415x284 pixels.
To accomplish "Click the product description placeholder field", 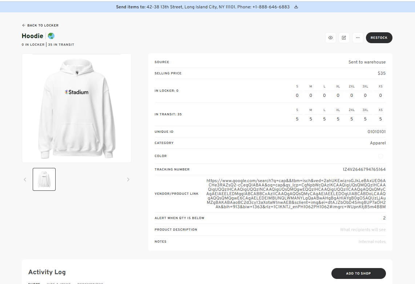I will click(363, 230).
